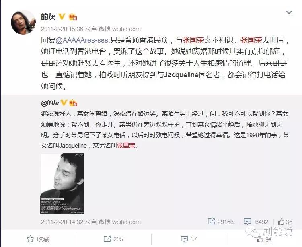Open the original post's 6492 comments
The width and height of the screenshot is (302, 247).
click(x=256, y=222)
